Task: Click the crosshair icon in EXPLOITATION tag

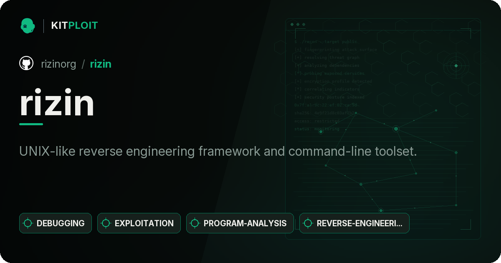Action: coord(106,223)
